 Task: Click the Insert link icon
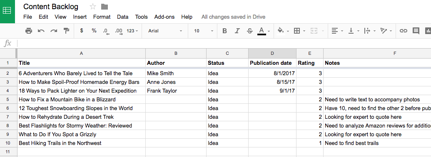pos(403,31)
